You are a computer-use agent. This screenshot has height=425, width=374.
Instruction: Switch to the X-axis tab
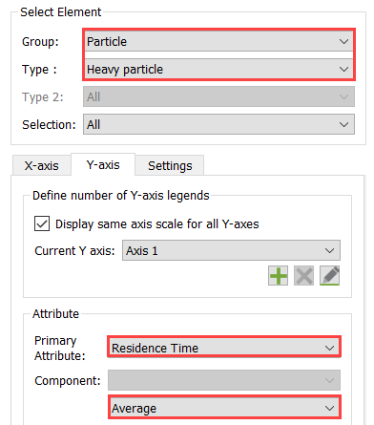[x=41, y=165]
